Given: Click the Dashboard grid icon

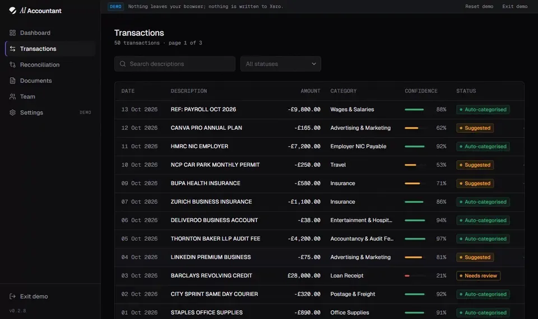Looking at the screenshot, I should click(13, 33).
